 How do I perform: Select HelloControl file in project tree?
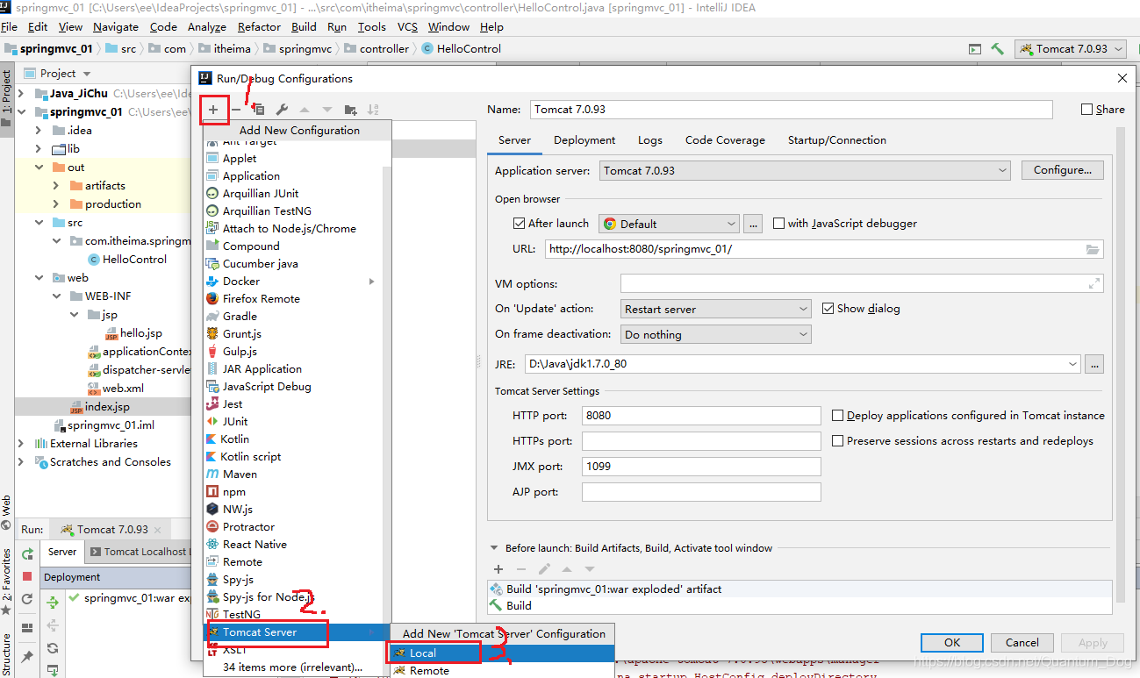click(126, 260)
